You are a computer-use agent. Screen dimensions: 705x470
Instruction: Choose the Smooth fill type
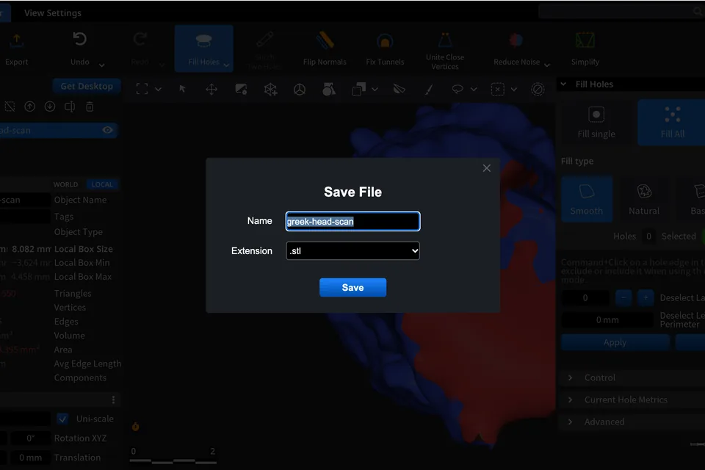point(587,199)
